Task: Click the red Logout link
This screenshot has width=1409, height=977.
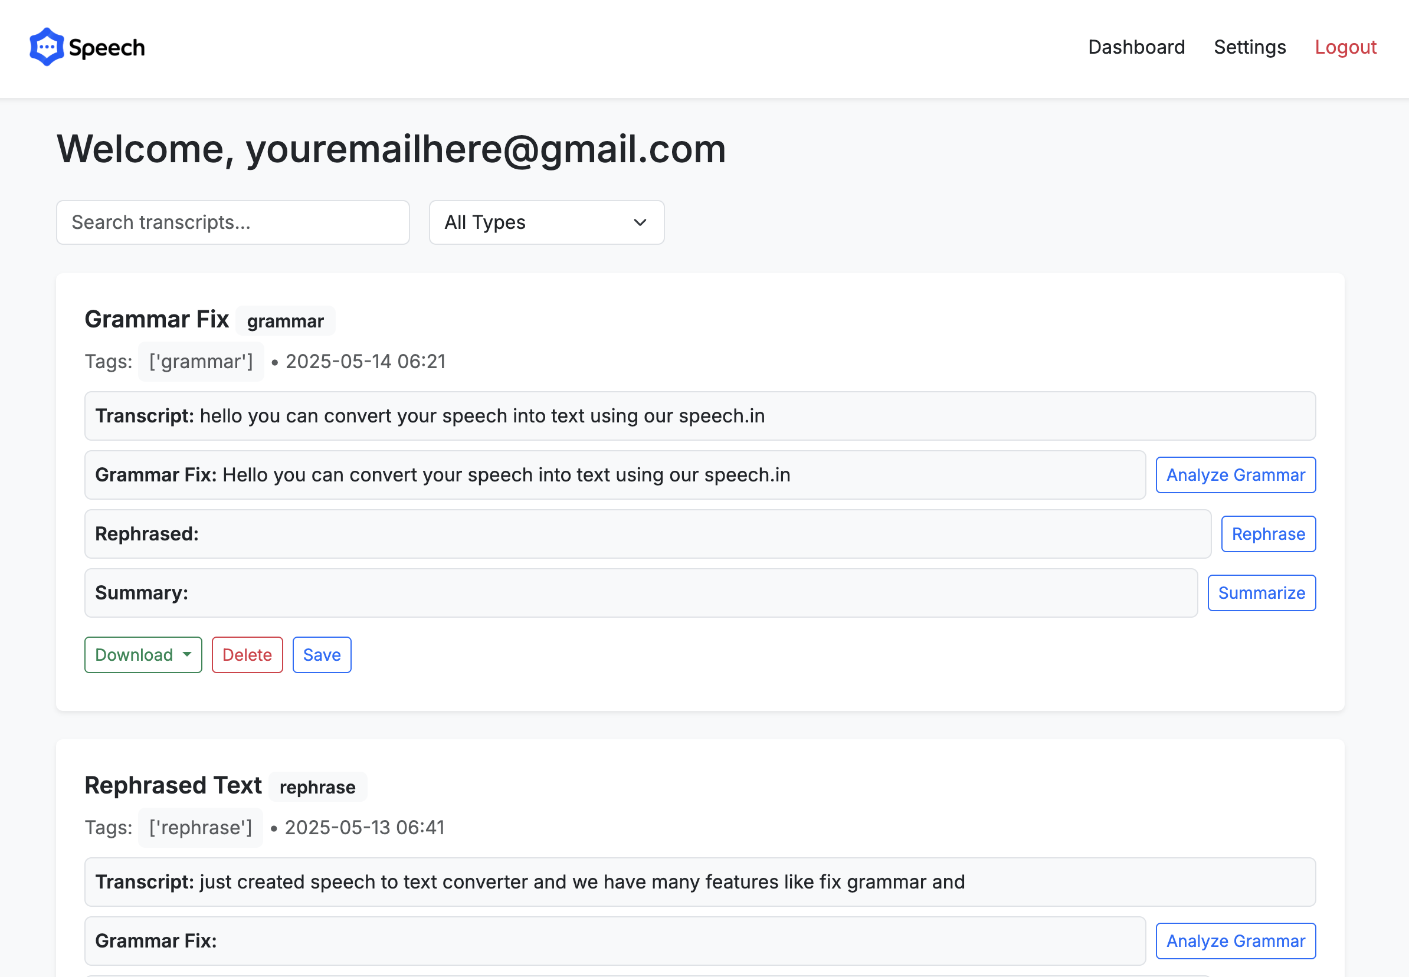Action: (1345, 47)
